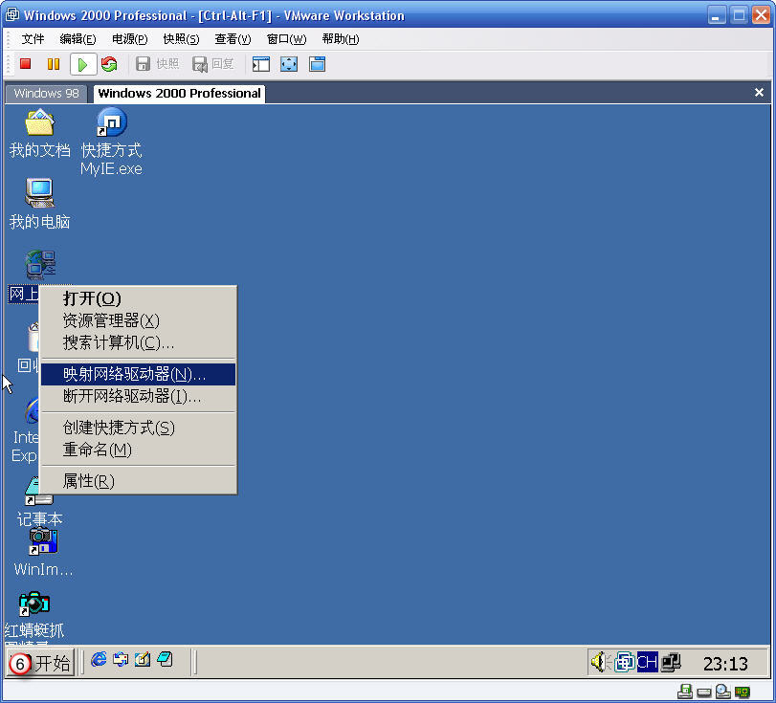Click the snapshot 快照 toolbar button
Viewport: 776px width, 703px height.
point(157,64)
